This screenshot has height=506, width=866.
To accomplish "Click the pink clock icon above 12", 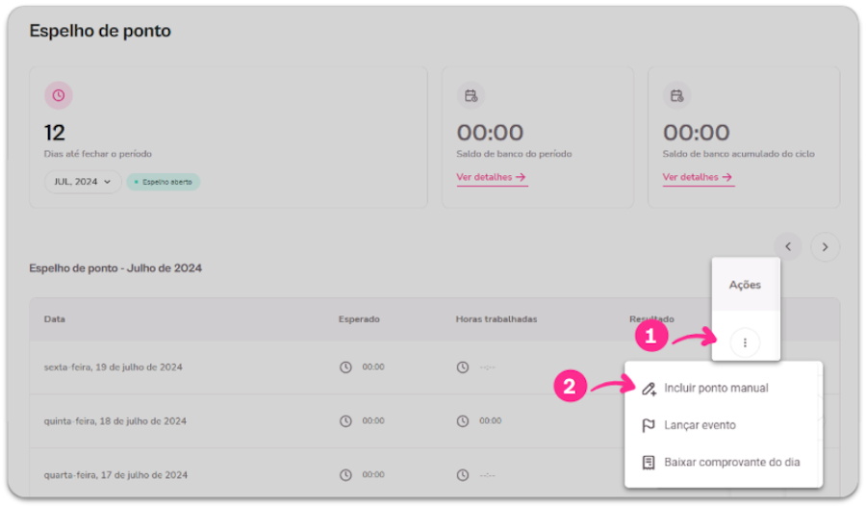I will tap(59, 95).
